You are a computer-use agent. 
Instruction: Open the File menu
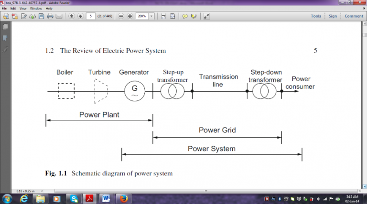click(5, 9)
